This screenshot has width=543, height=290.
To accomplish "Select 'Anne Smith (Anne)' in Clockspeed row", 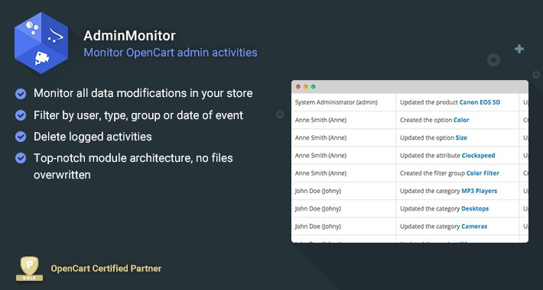I will (x=320, y=156).
